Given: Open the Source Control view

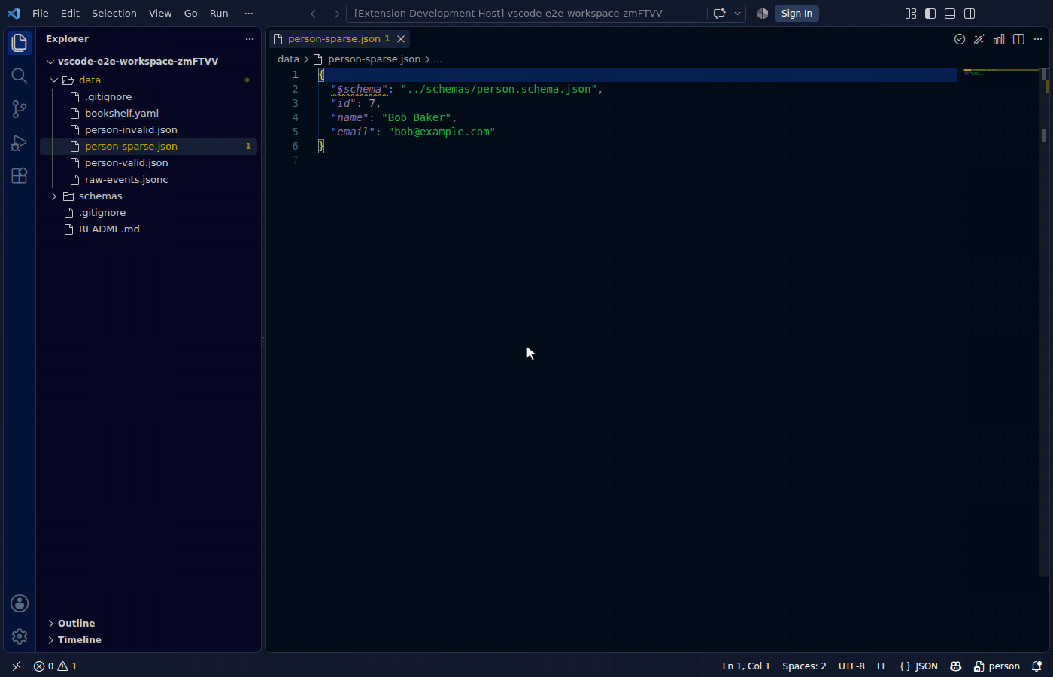Looking at the screenshot, I should (20, 109).
